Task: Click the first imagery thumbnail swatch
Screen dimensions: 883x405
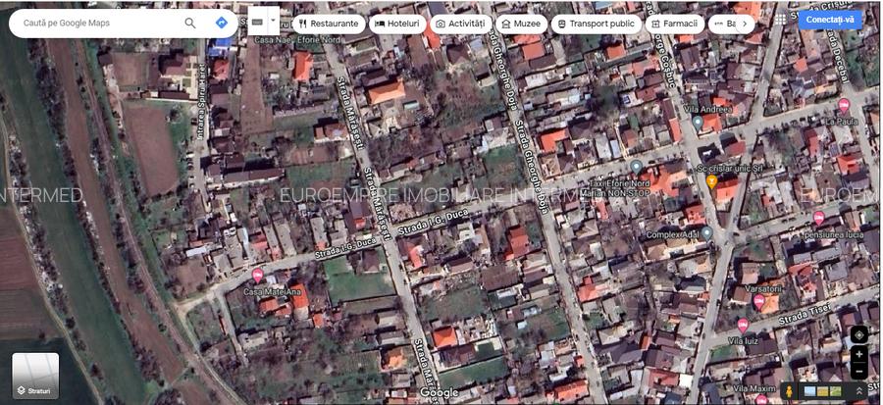Action: [x=809, y=391]
